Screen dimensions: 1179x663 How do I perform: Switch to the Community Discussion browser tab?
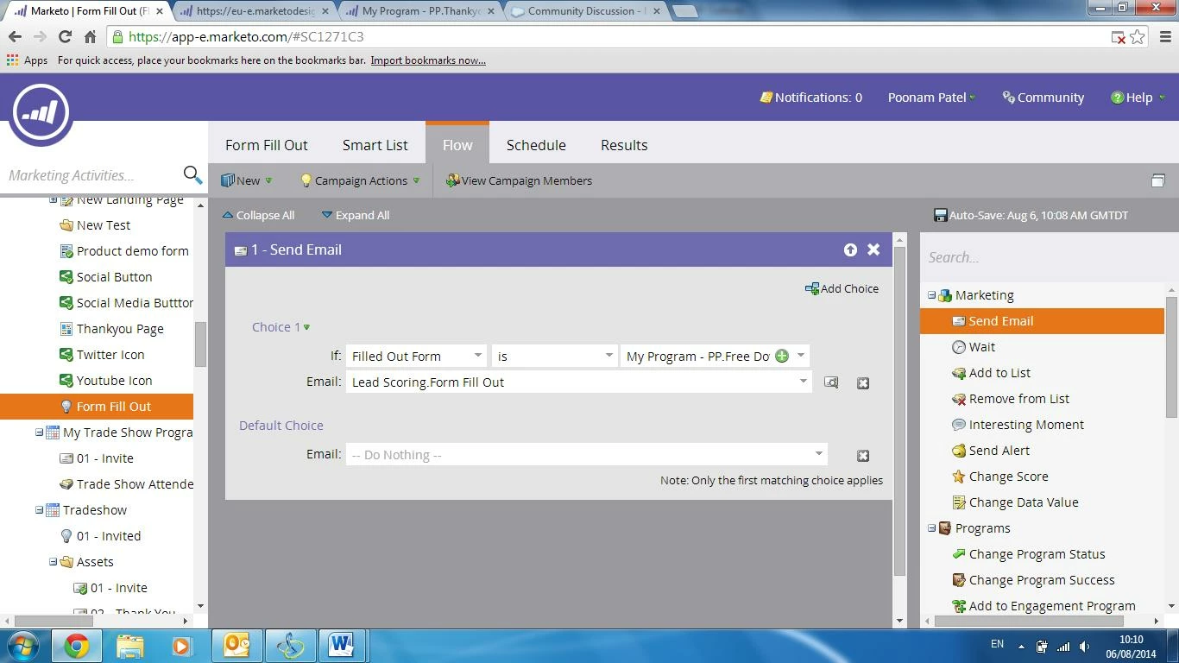585,11
